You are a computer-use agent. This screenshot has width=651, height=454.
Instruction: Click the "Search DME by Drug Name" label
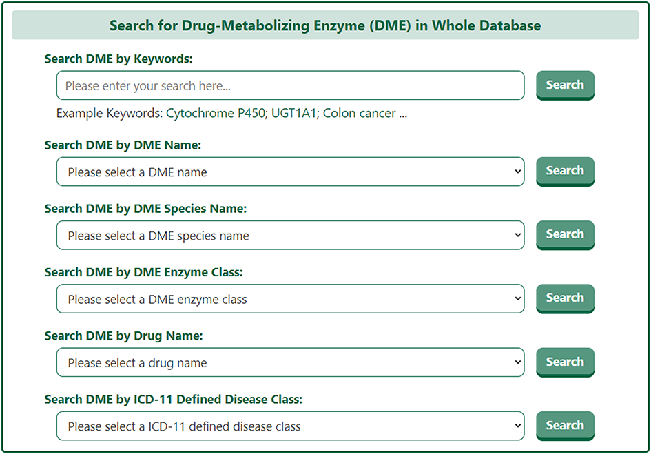pos(123,336)
